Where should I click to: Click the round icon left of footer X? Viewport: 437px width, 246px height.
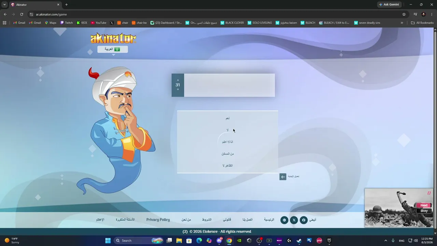284,220
